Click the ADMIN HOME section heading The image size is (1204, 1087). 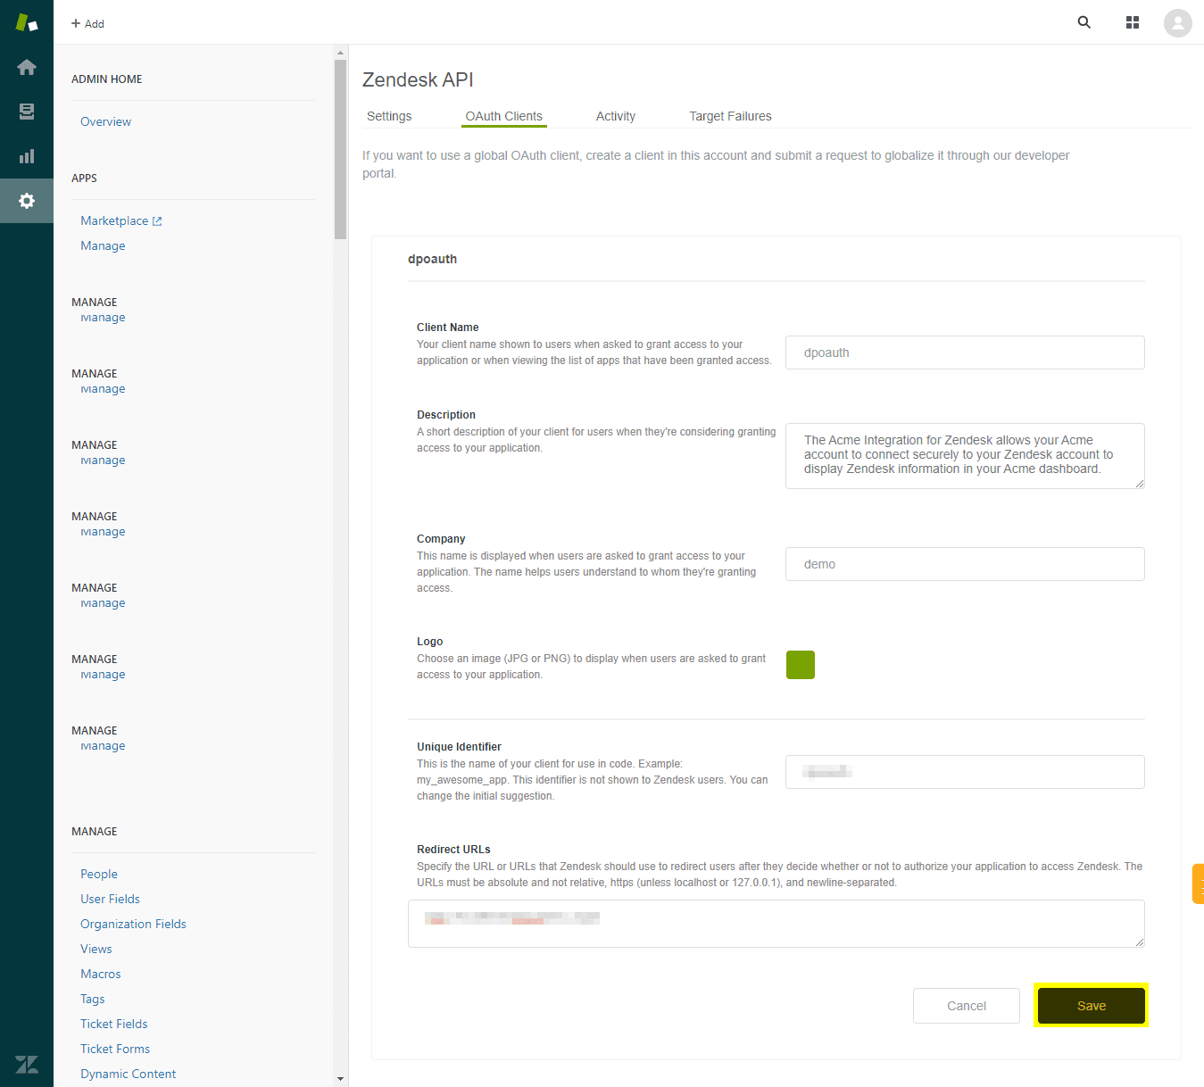106,79
